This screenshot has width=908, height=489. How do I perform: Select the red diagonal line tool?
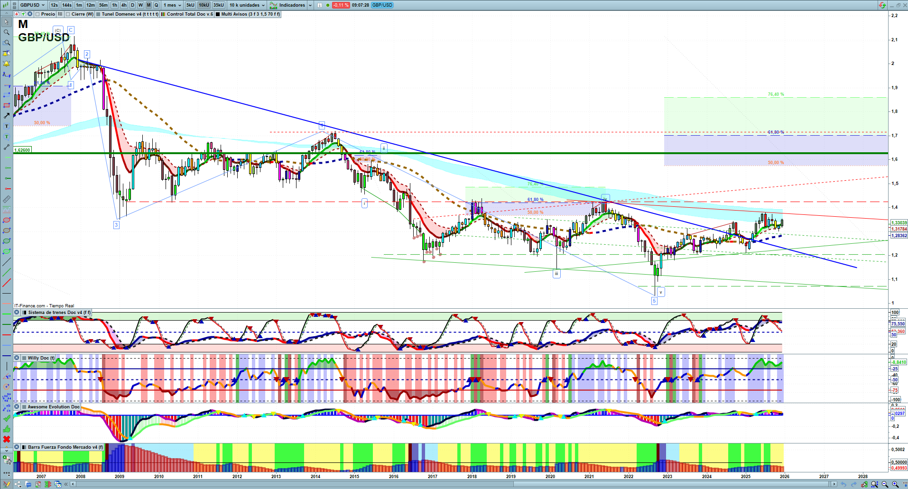7,283
